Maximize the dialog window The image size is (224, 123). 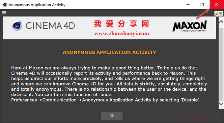[x=202, y=5]
